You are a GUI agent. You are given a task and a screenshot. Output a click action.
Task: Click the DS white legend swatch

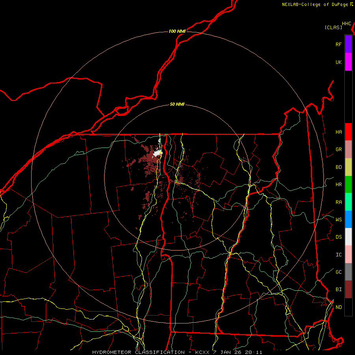348,237
